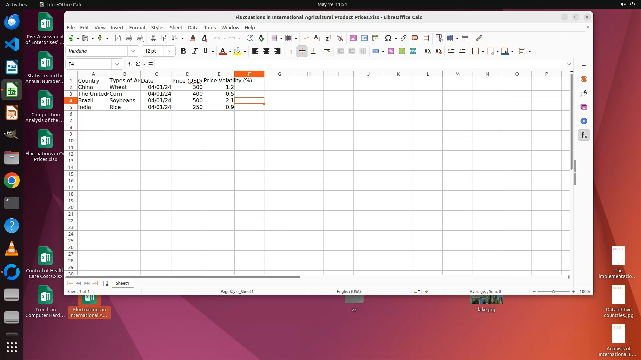Open the font size dropdown
The width and height of the screenshot is (641, 360).
pyautogui.click(x=170, y=51)
